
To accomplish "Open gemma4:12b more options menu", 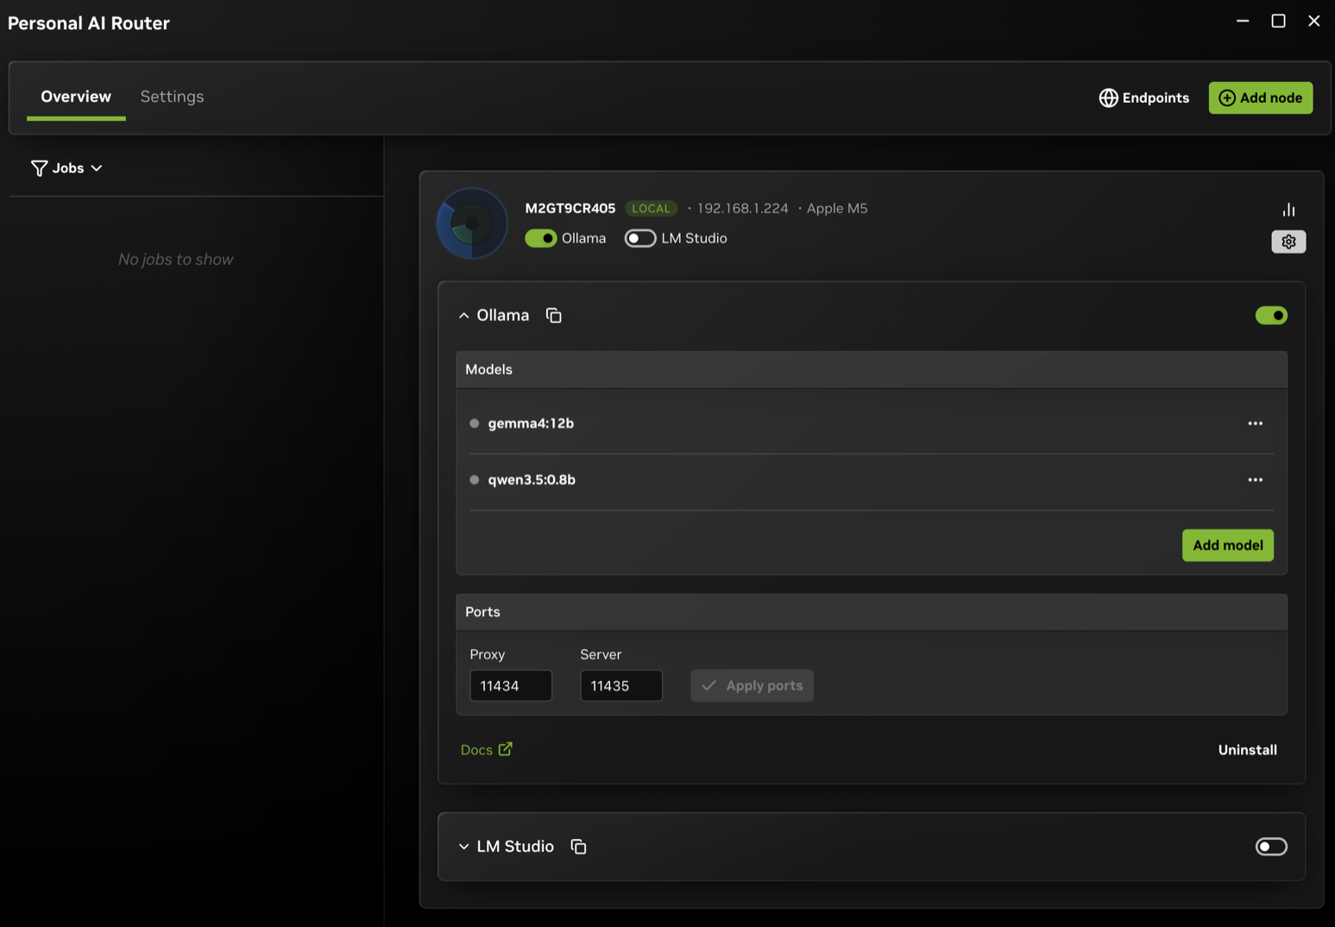I will 1255,424.
